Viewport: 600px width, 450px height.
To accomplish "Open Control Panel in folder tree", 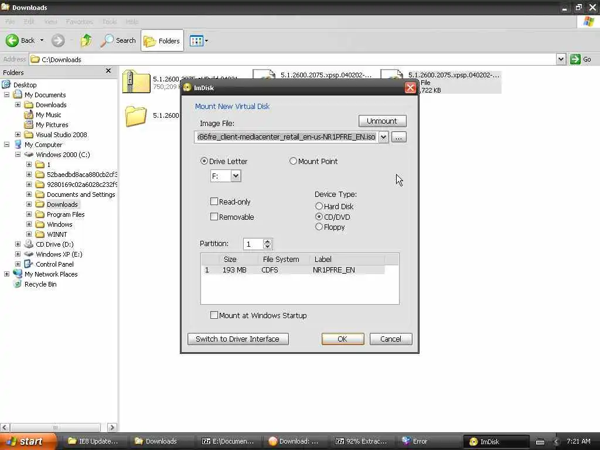I will click(x=54, y=264).
